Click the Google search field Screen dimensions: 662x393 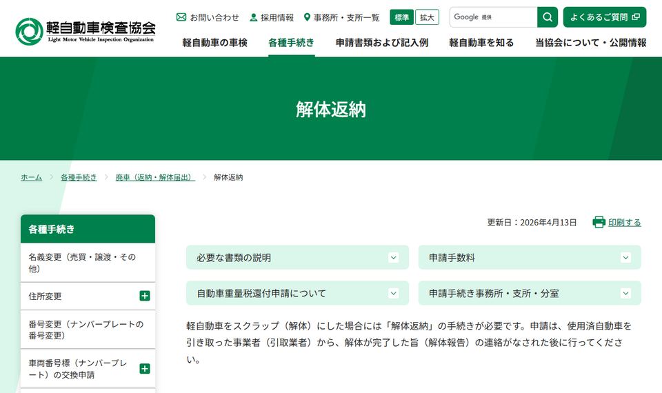[493, 17]
